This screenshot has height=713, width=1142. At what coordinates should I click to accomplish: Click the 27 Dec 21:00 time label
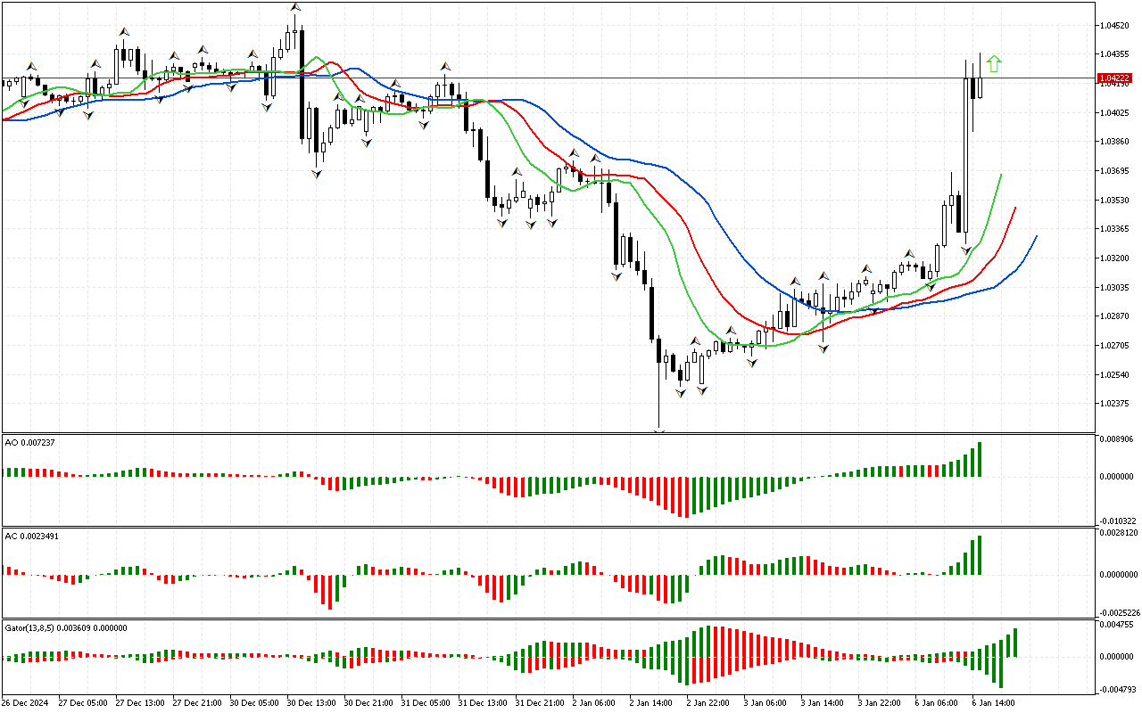pos(197,702)
